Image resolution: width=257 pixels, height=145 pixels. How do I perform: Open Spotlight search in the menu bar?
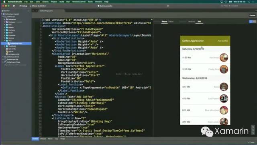click(249, 2)
